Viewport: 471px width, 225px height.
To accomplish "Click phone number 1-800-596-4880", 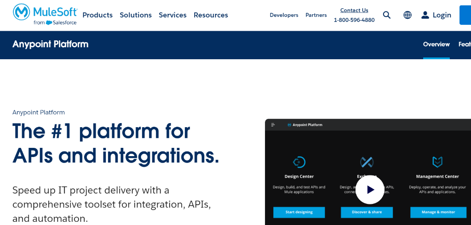I will 354,20.
